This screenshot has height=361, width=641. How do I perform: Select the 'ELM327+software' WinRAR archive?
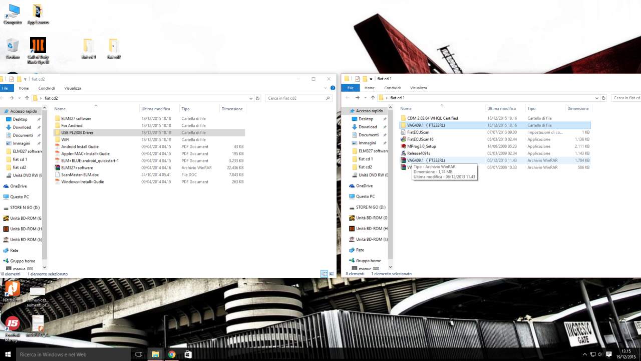click(149, 168)
